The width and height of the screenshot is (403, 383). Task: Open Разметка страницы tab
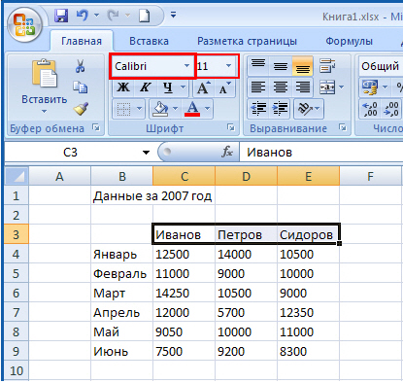pos(247,41)
